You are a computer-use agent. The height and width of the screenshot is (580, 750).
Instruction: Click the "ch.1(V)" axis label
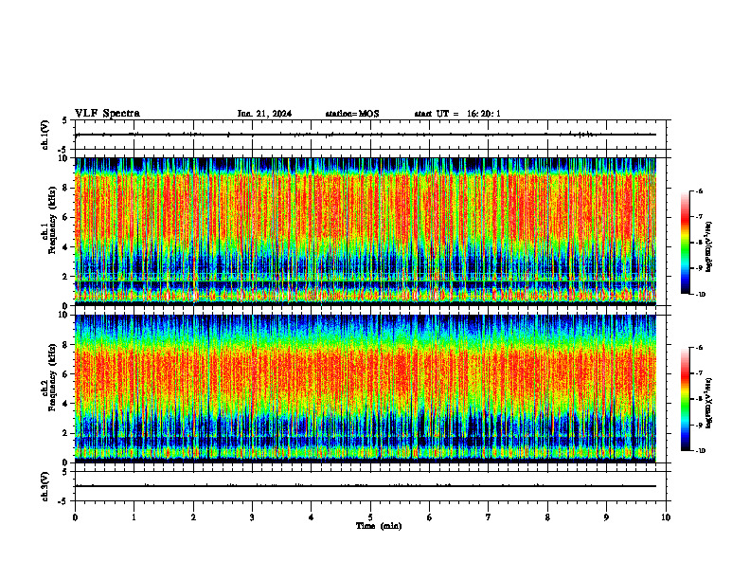click(x=45, y=135)
